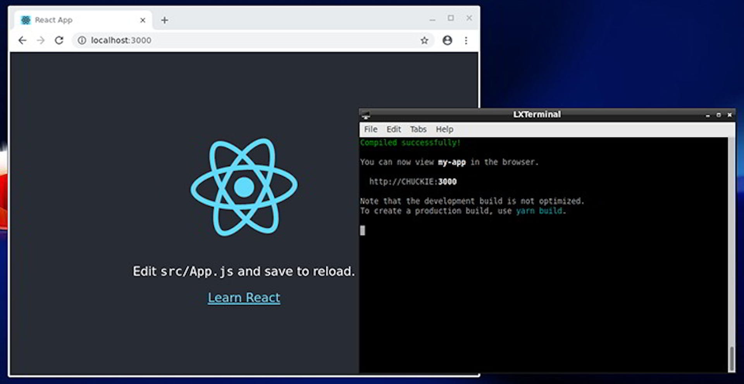The image size is (744, 384).
Task: Click the React favicon in the tab
Action: point(26,20)
